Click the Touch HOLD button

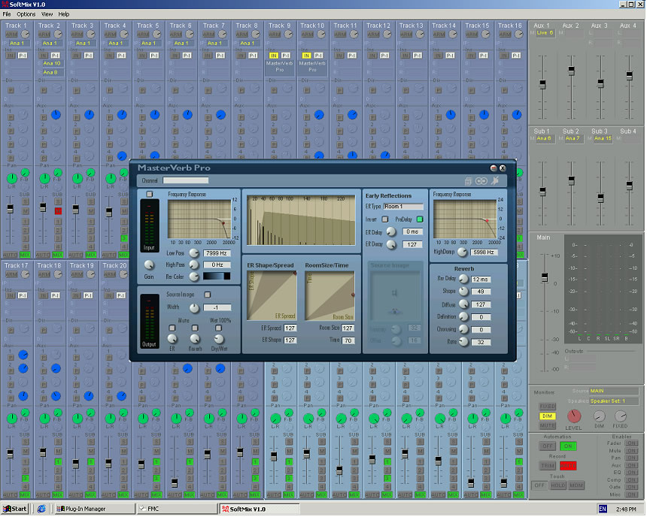tap(558, 485)
